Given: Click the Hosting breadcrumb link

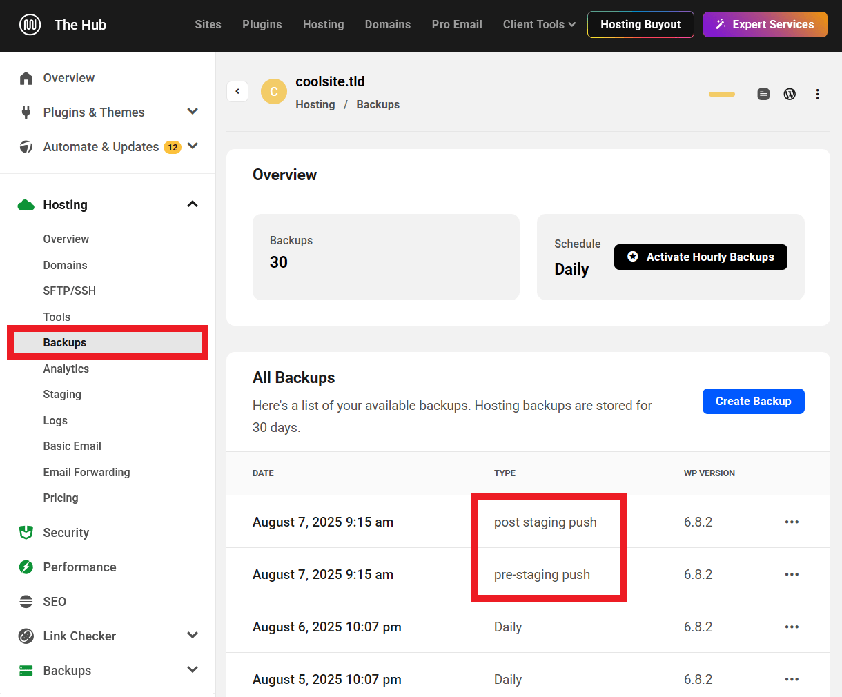Looking at the screenshot, I should click(315, 104).
